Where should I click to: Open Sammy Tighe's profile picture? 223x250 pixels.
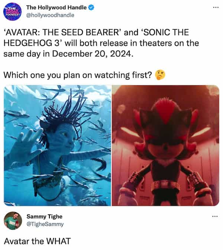[13, 220]
